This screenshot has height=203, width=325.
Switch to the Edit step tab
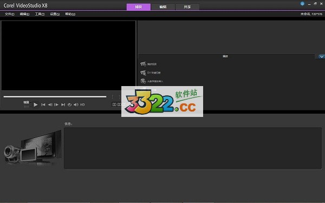coord(163,7)
